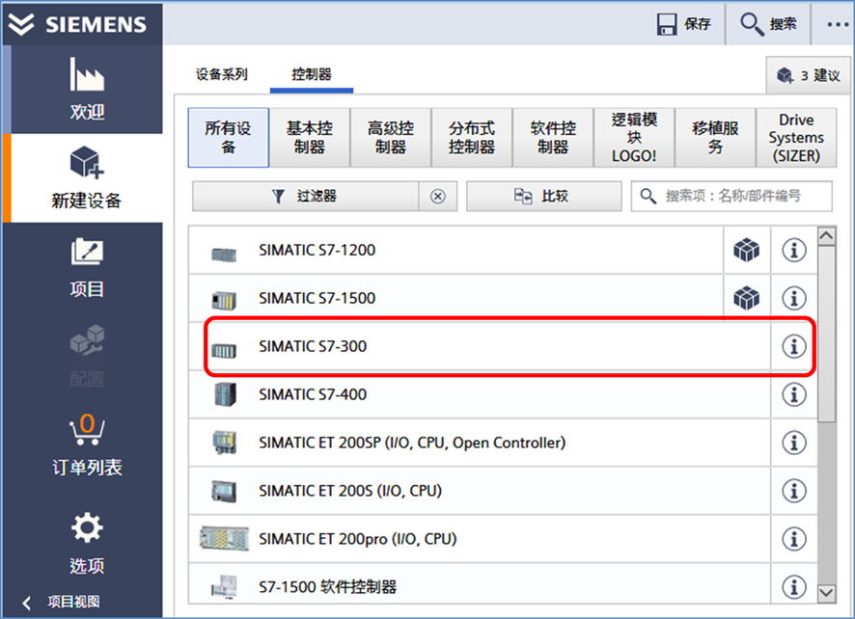
Task: Open the Welcome (欢迎) factory icon
Action: (x=87, y=74)
